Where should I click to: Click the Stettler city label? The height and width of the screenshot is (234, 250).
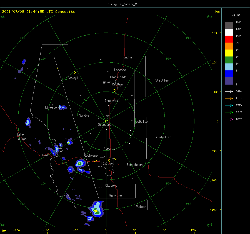pos(162,80)
